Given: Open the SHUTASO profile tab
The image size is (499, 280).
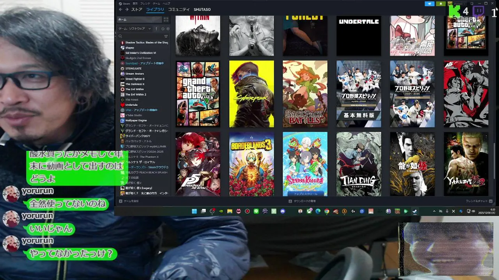Looking at the screenshot, I should click(x=202, y=9).
